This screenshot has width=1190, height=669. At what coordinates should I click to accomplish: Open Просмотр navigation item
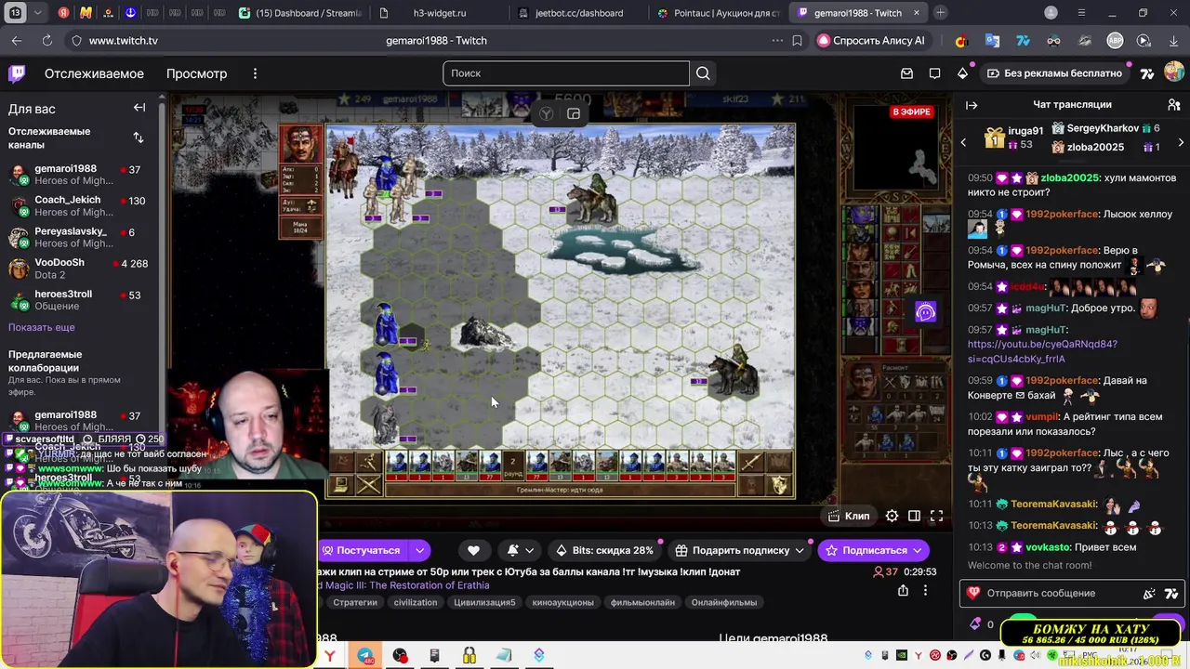click(x=196, y=73)
